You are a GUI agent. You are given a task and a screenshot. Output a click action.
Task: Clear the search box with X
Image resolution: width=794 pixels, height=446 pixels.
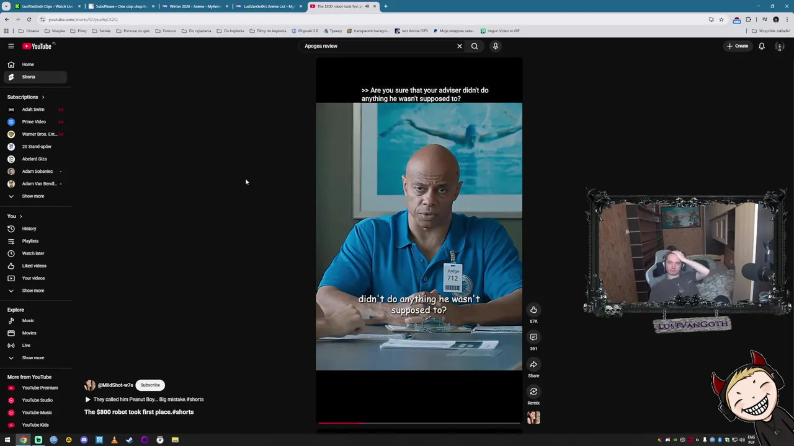[460, 46]
